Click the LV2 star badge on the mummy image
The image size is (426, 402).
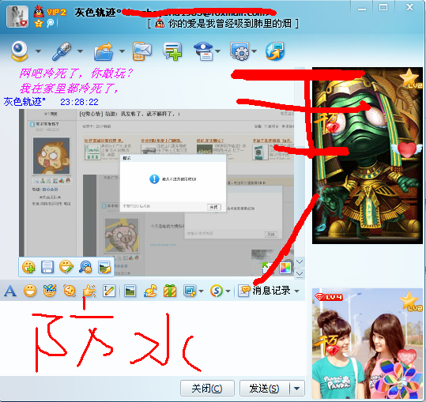(411, 79)
